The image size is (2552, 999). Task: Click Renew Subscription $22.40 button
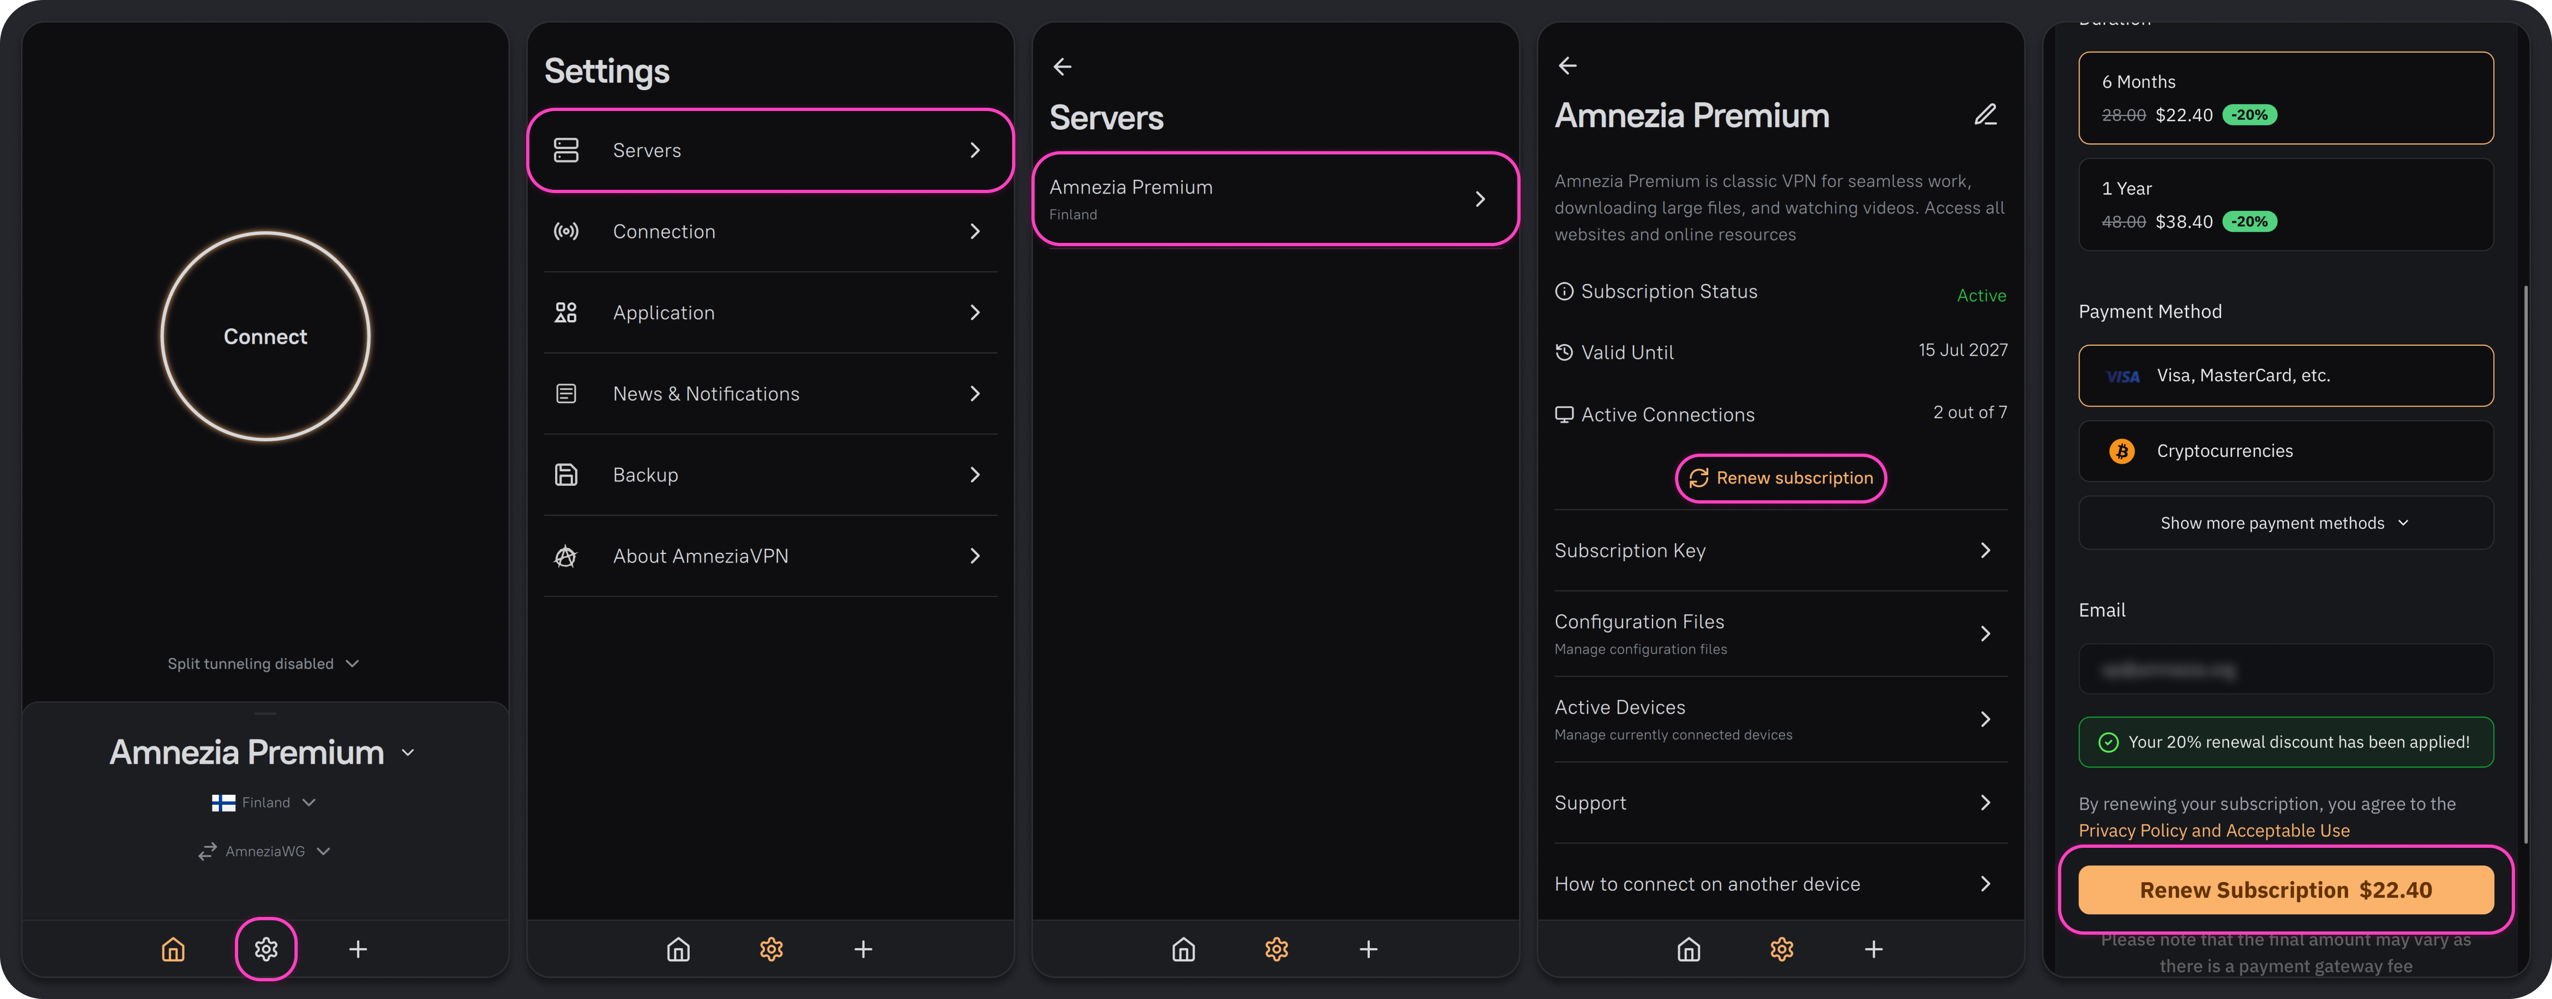2285,890
